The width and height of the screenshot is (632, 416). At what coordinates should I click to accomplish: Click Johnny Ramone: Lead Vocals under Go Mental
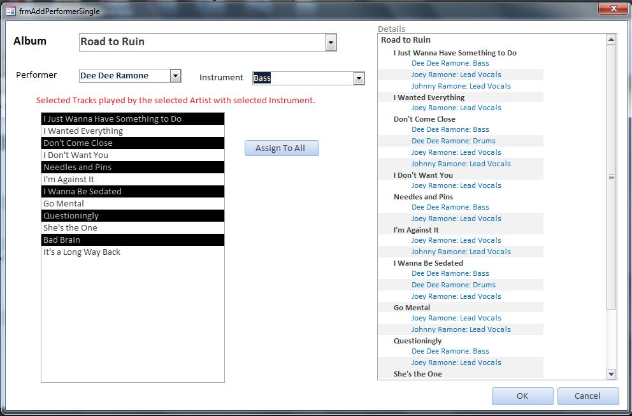click(461, 329)
